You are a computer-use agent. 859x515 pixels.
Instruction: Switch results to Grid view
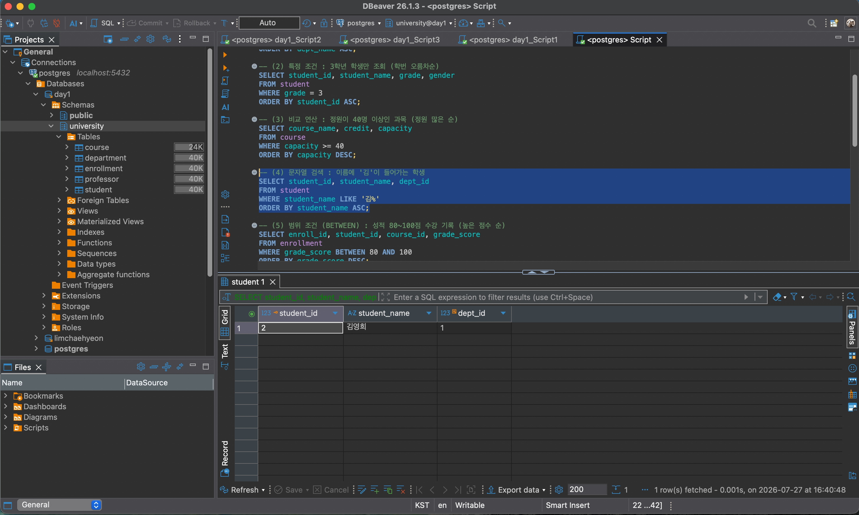pos(225,322)
